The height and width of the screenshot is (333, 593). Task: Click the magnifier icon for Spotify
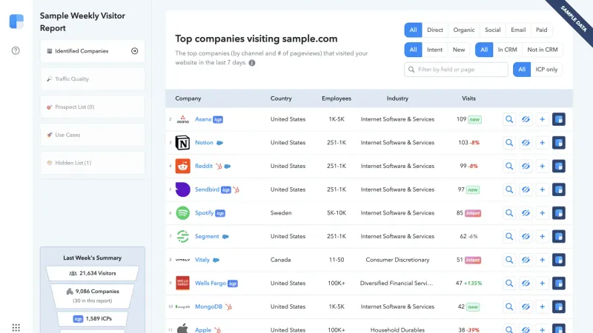pyautogui.click(x=509, y=213)
